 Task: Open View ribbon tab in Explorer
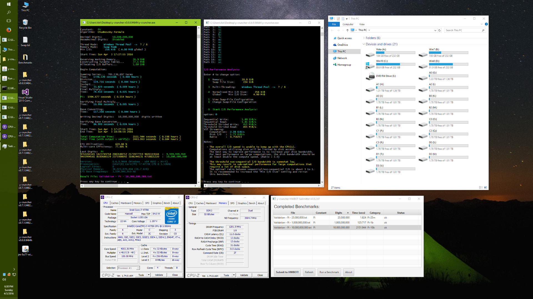point(362,24)
